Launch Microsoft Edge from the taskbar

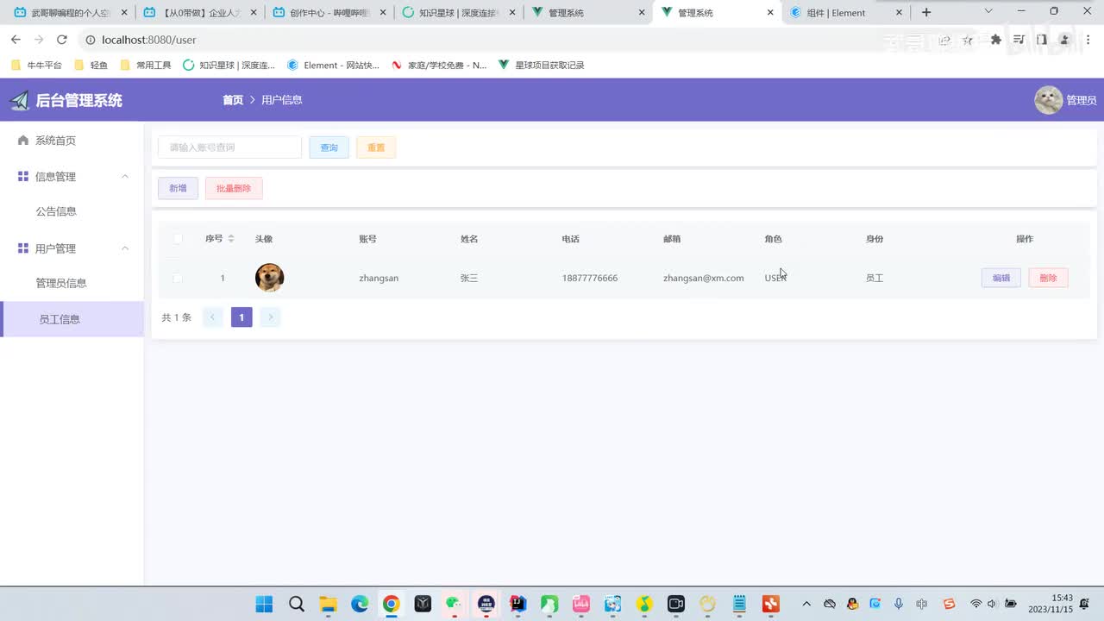point(360,604)
